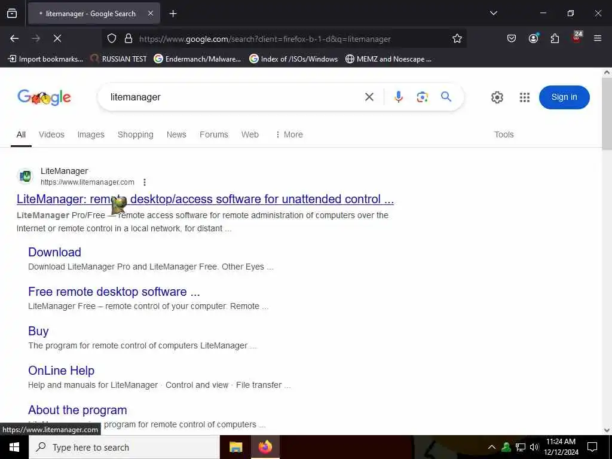
Task: Open Firefox account icon
Action: 533,38
